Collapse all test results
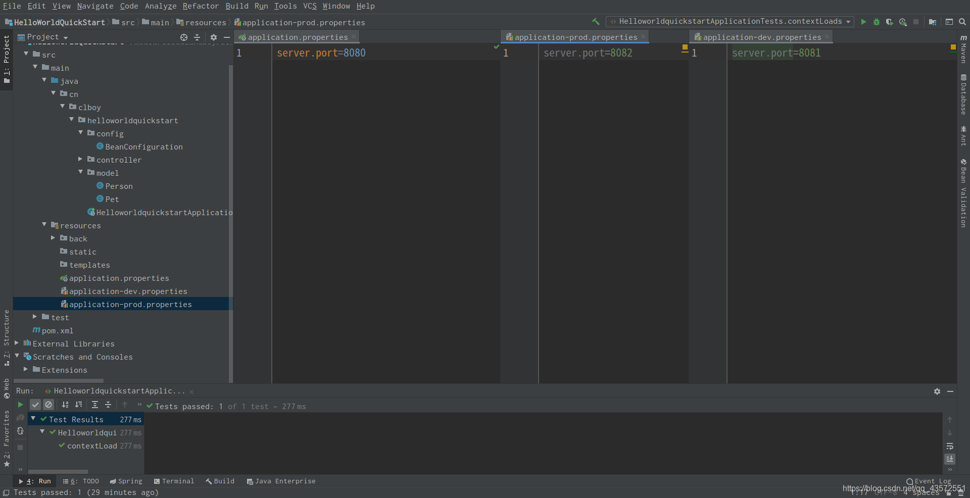970x498 pixels. (108, 405)
